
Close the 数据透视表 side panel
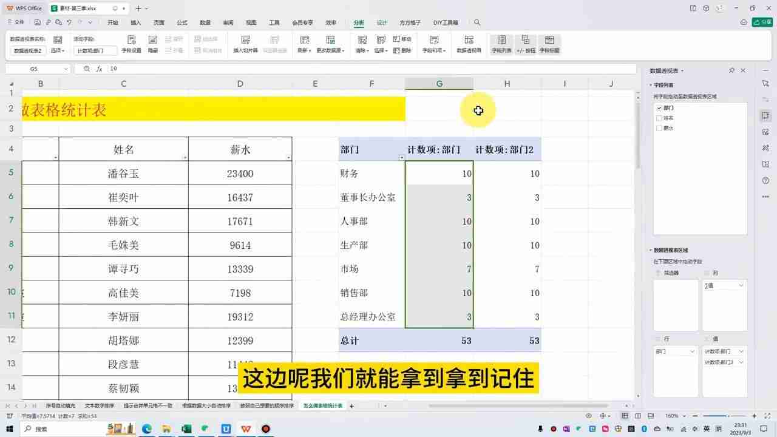point(743,70)
